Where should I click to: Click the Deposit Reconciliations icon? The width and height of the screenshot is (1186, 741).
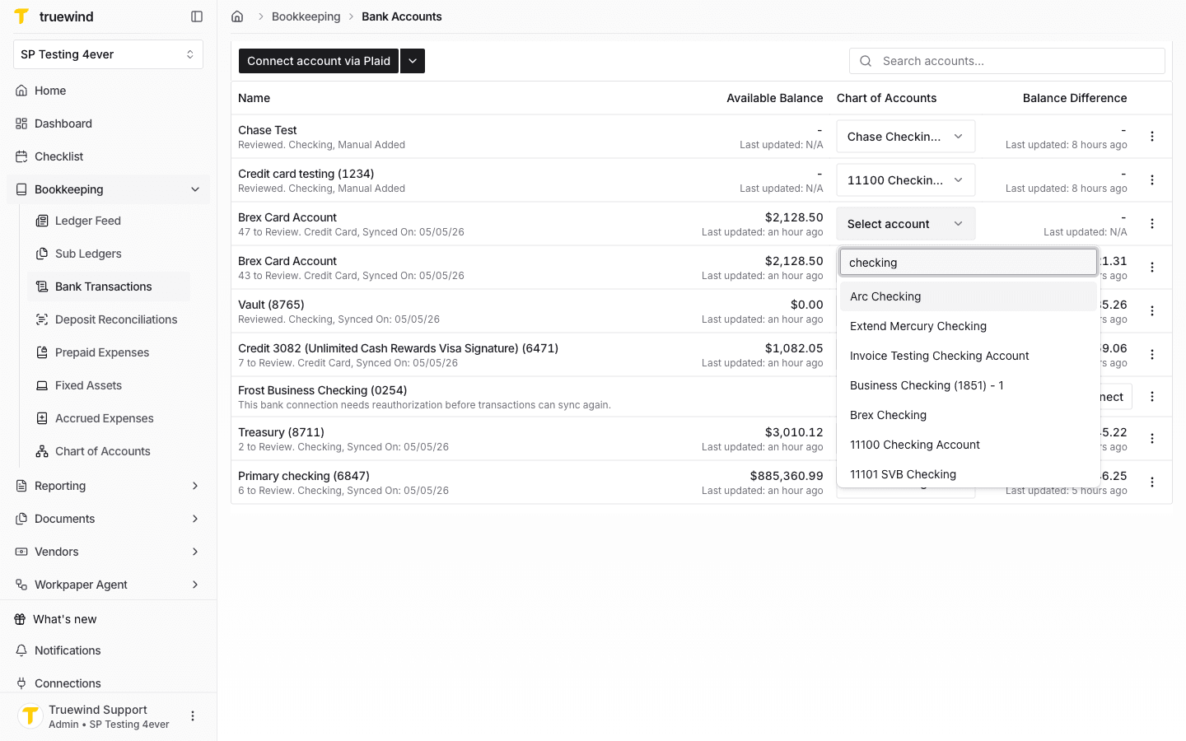coord(42,319)
